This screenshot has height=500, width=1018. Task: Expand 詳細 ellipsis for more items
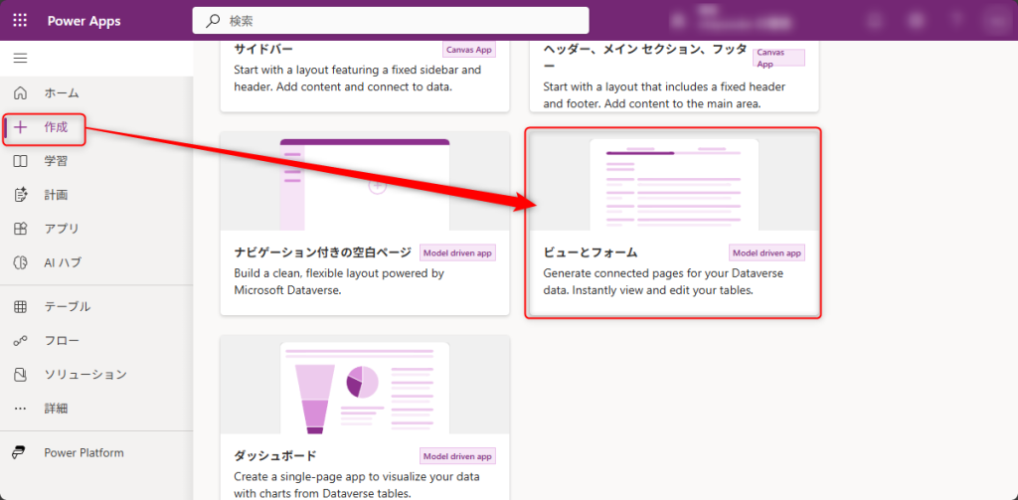(x=20, y=409)
